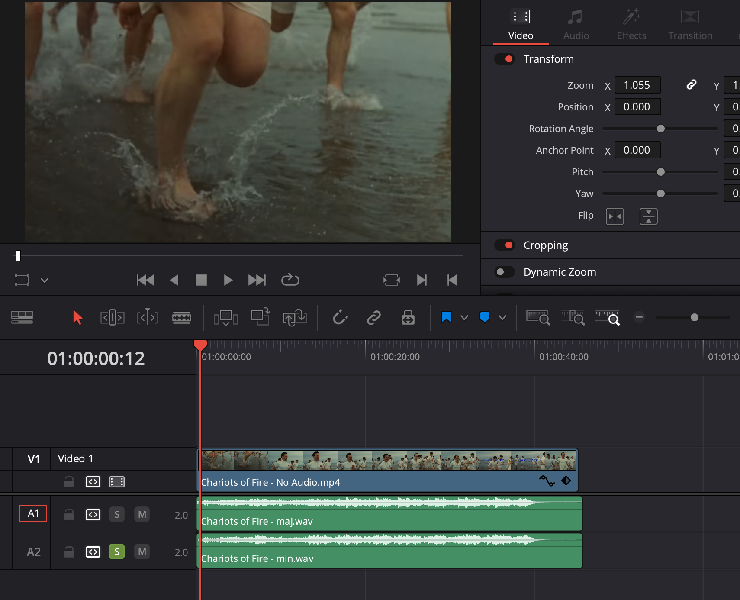
Task: Expand the viewer transform overlay dropdown
Action: 45,280
